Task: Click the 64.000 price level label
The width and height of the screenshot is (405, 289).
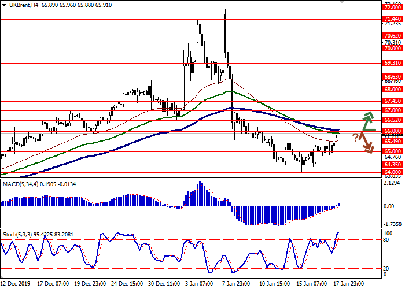Action: click(392, 172)
